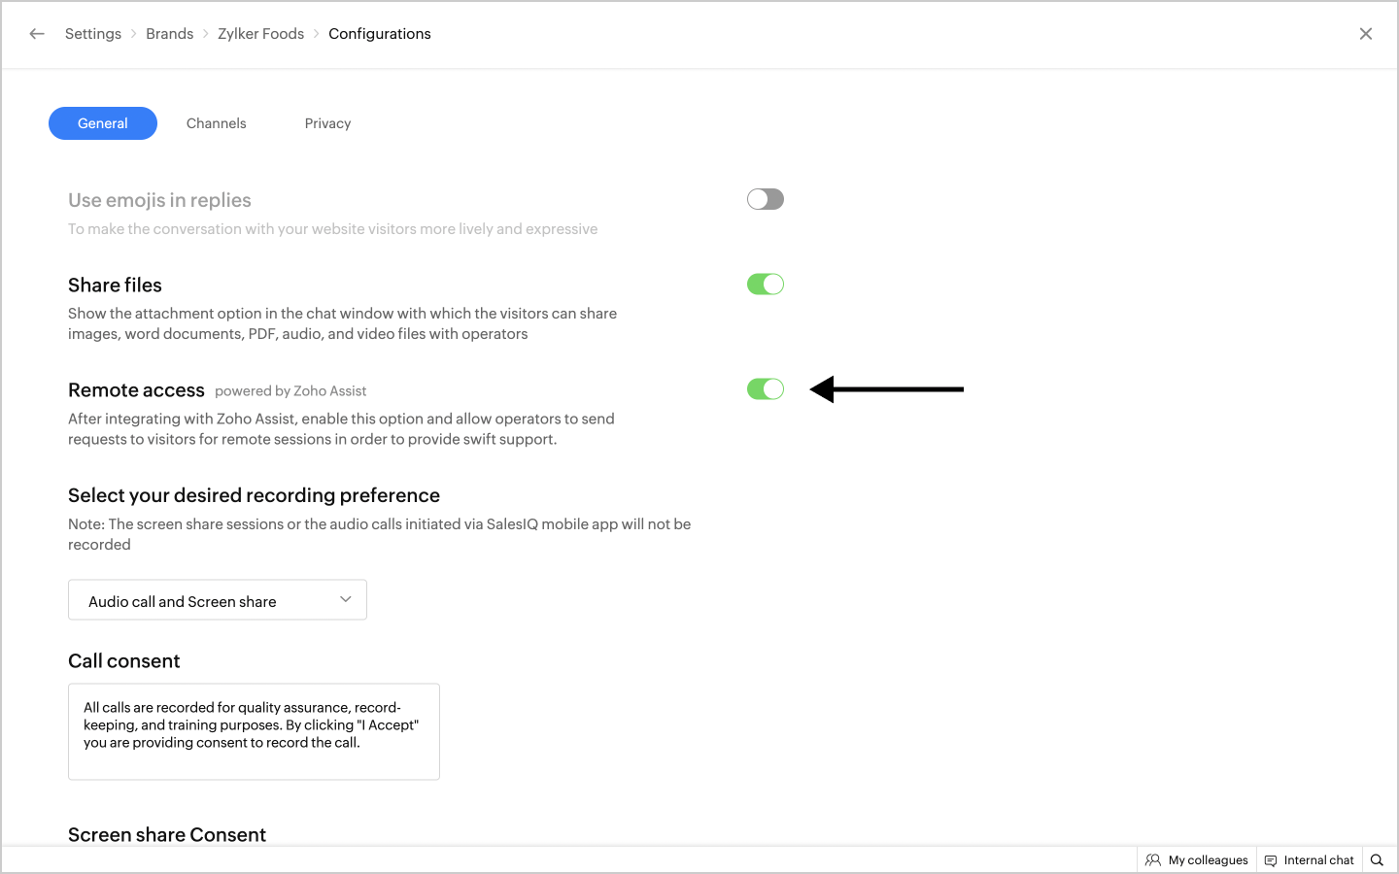
Task: Toggle the Use emojis in replies switch
Action: point(765,199)
